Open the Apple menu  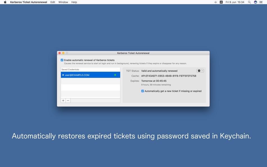(5, 2)
